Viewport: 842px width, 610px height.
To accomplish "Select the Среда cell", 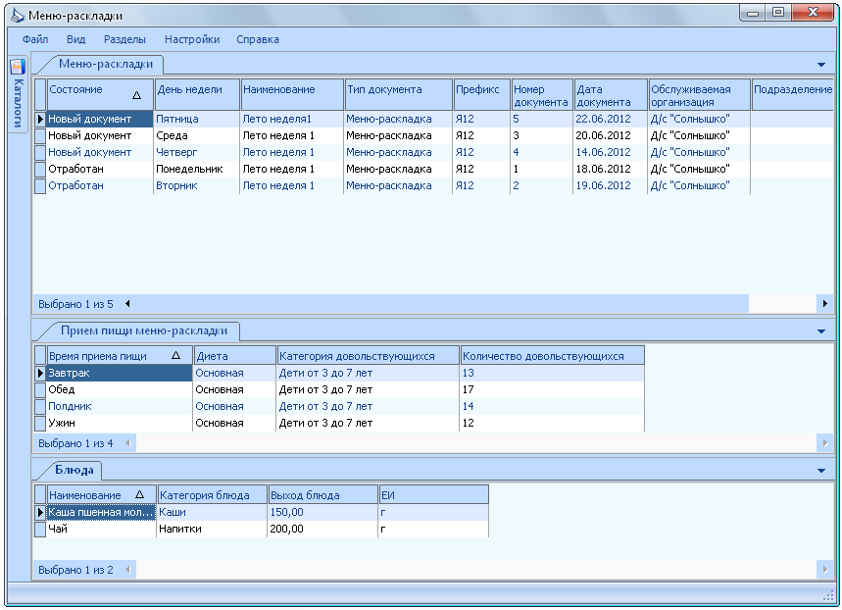I will click(197, 135).
